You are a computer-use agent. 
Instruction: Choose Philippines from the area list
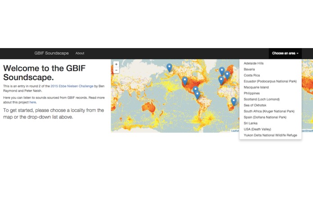(271, 93)
